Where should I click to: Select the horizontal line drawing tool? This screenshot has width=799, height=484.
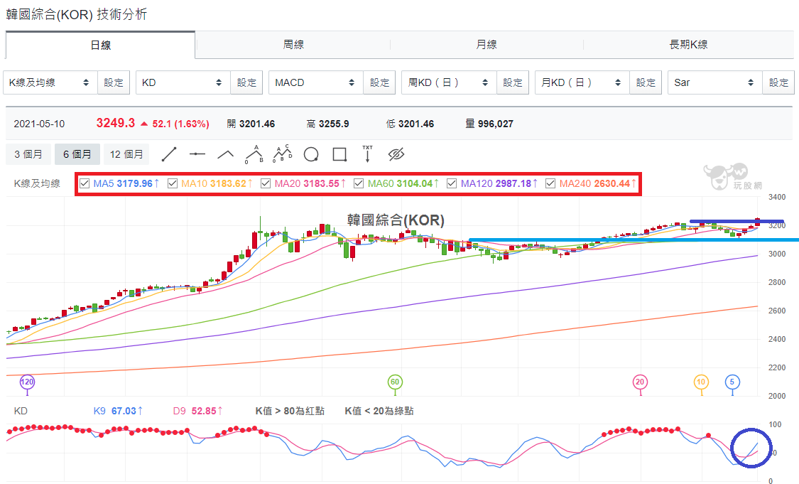coord(197,154)
